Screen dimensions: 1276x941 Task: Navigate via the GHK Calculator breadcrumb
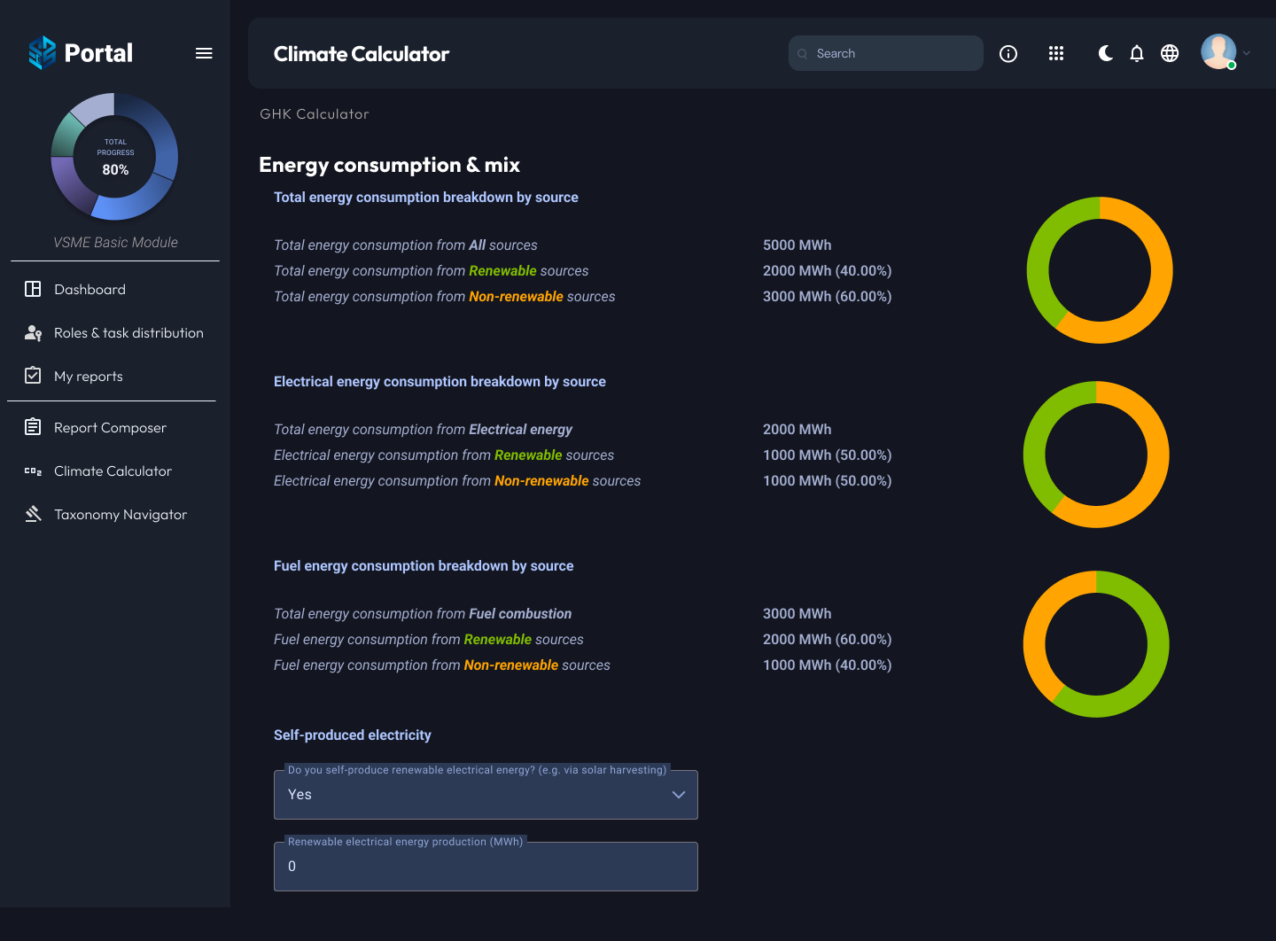point(315,113)
